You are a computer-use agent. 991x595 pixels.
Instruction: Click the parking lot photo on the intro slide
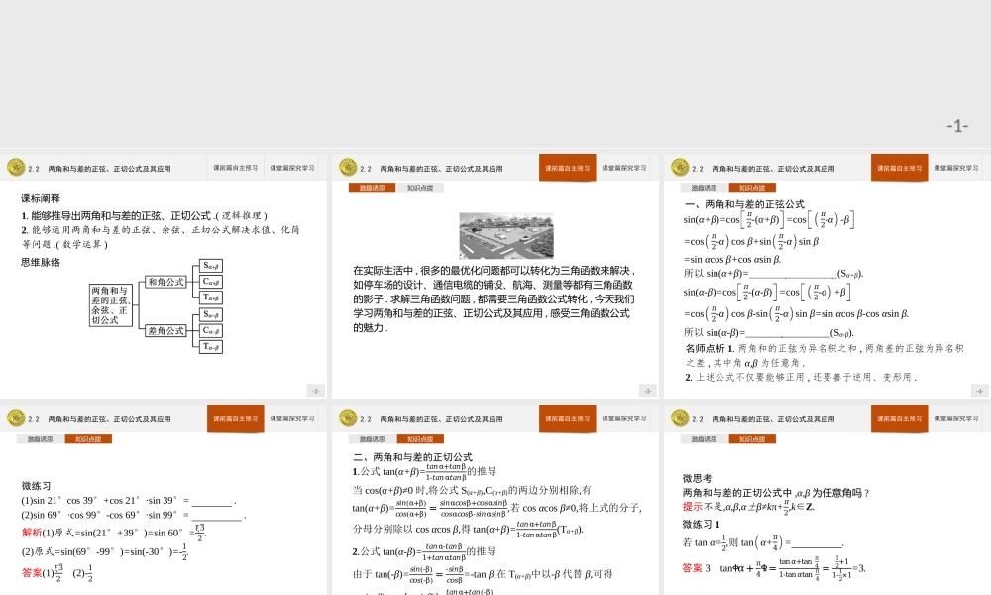tap(506, 233)
